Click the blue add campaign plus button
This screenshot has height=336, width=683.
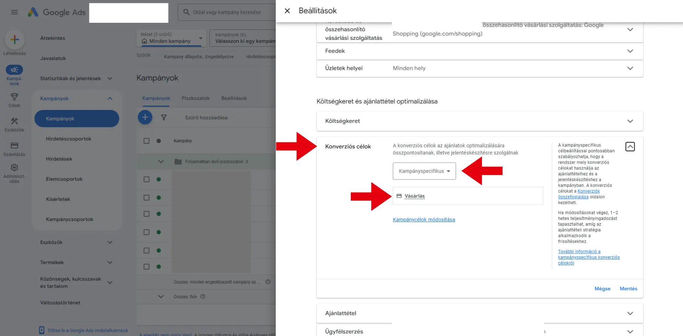(145, 117)
